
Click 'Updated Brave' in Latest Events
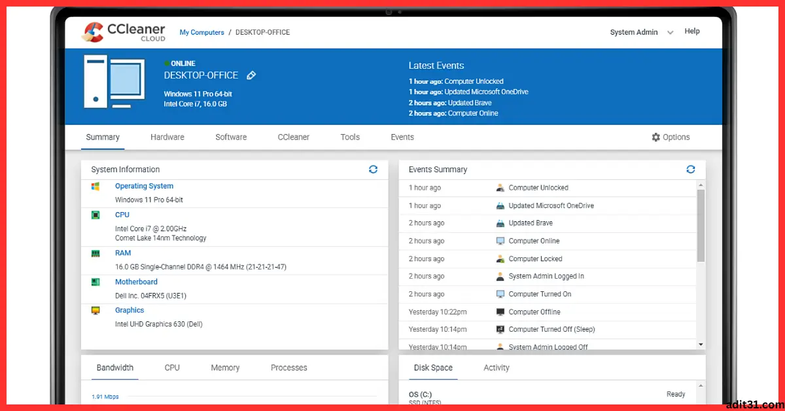tap(470, 103)
